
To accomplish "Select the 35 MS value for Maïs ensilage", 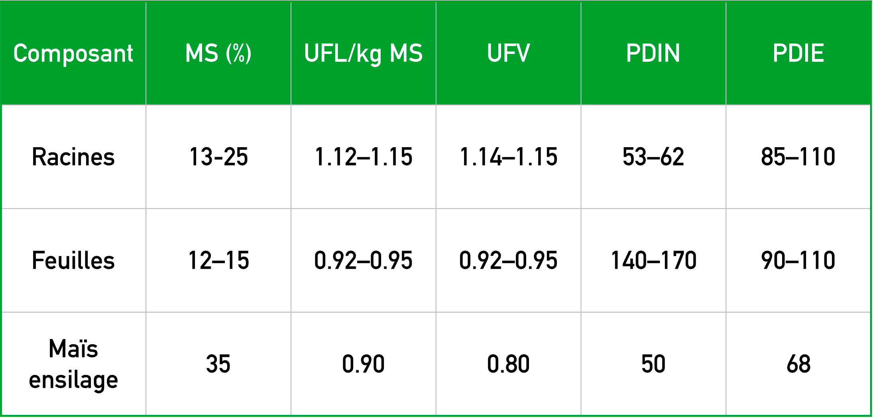I will point(218,364).
